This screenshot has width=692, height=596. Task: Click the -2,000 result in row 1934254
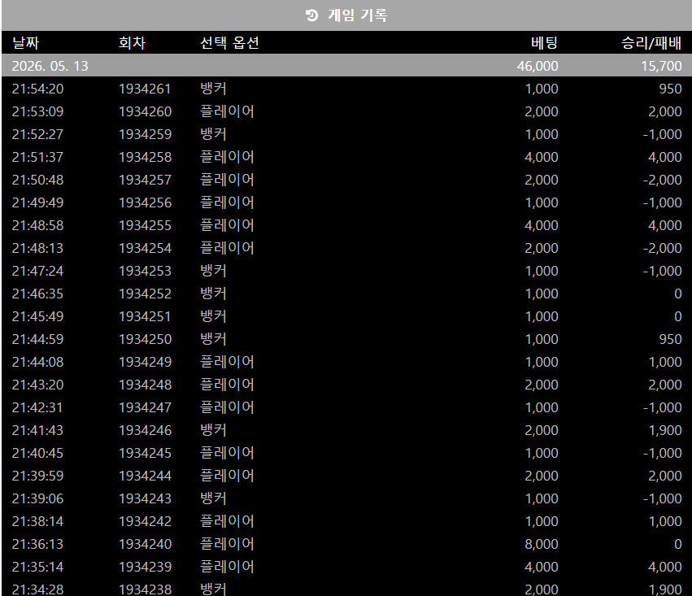click(x=662, y=248)
